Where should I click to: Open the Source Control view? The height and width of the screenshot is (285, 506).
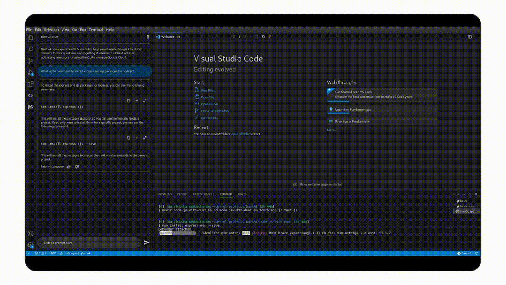tap(30, 61)
